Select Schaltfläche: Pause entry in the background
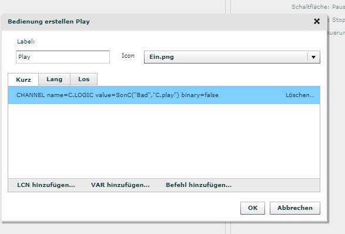 pos(318,7)
